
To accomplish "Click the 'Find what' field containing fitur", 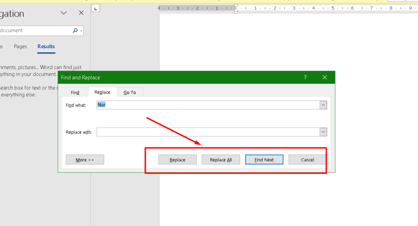I will (x=208, y=105).
